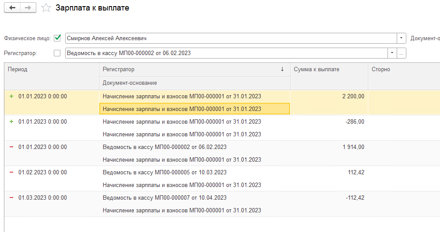This screenshot has height=232, width=440.
Task: Click the ellipsis button beside Регистратор field
Action: coord(401,53)
